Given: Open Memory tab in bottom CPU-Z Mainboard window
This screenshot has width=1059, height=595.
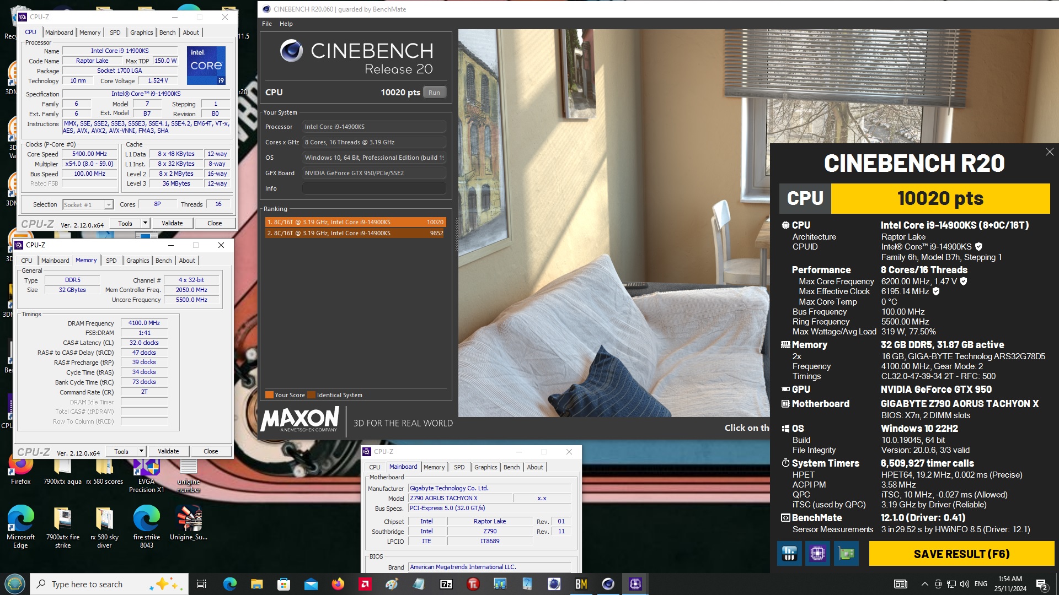Looking at the screenshot, I should 434,467.
